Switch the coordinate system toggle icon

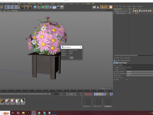click(x=18, y=7)
